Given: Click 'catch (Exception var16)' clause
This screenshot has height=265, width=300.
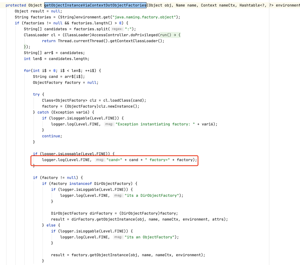Looking at the screenshot, I should [x=63, y=112].
